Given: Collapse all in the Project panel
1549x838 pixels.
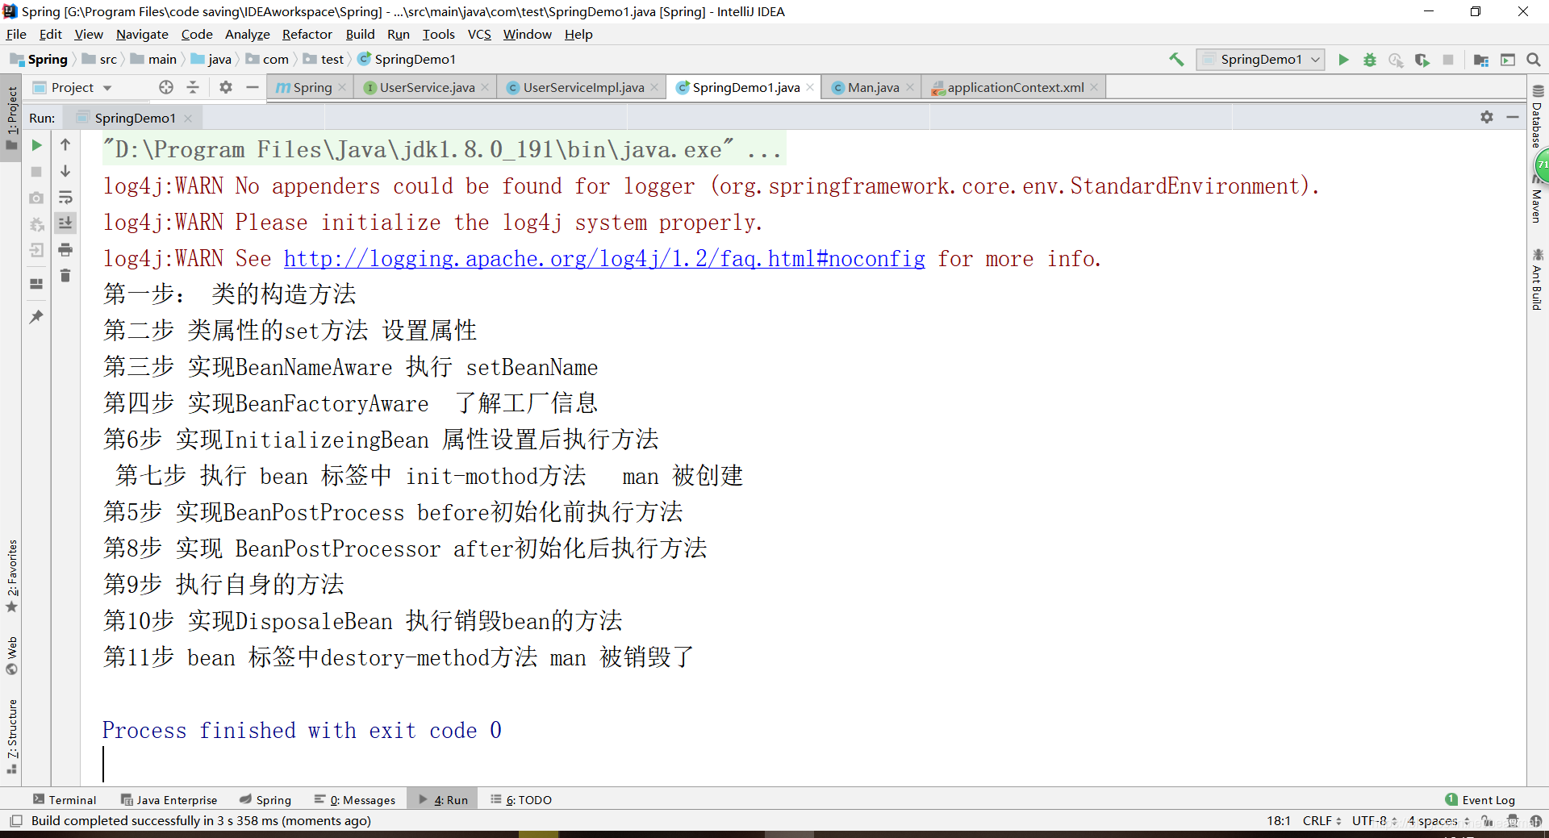Looking at the screenshot, I should [x=193, y=87].
